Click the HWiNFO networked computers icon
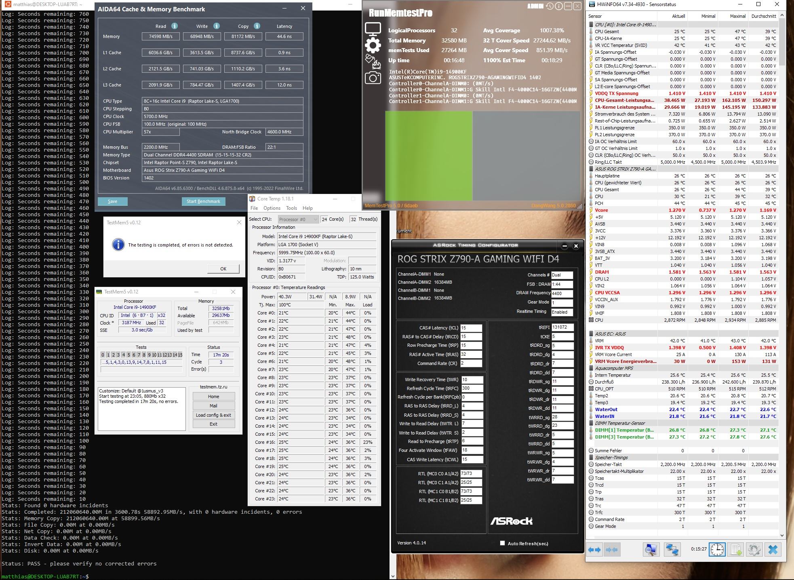Screen dimensions: 794x580 (672, 550)
